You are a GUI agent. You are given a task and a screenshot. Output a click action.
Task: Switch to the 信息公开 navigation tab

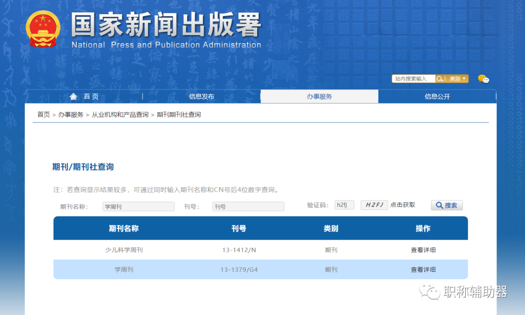tap(437, 96)
